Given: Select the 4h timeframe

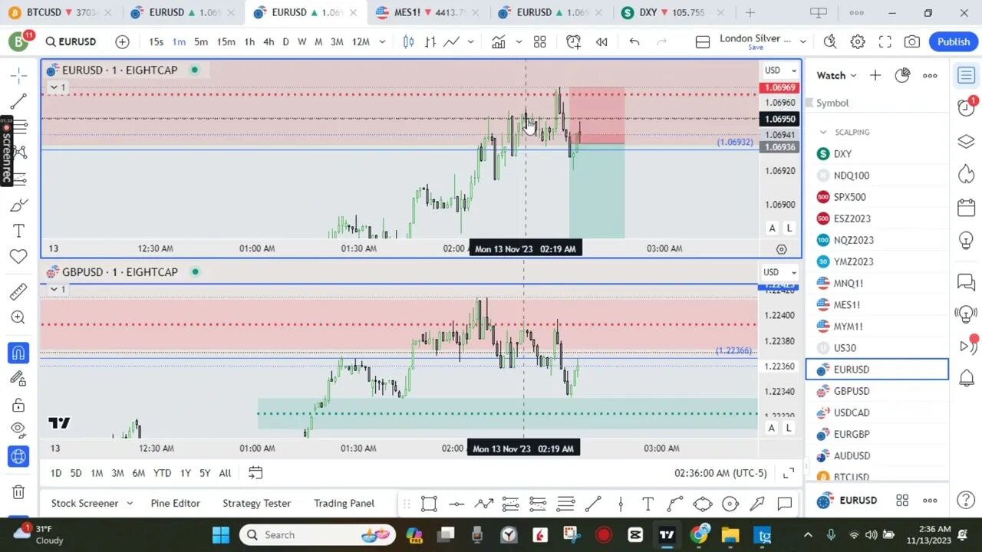Looking at the screenshot, I should (x=269, y=42).
